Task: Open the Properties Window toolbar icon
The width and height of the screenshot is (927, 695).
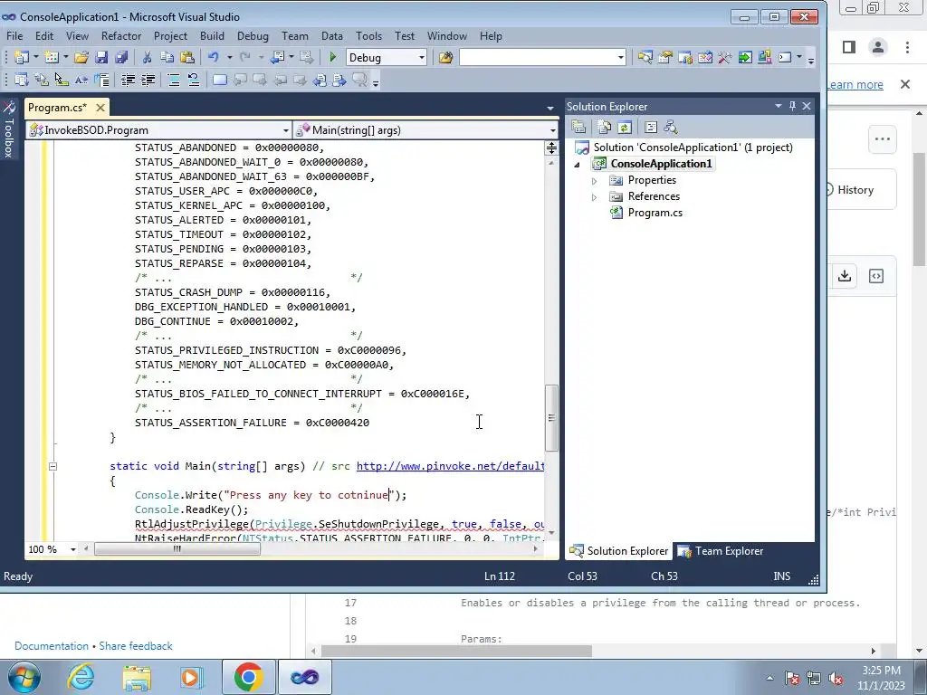Action: (665, 57)
